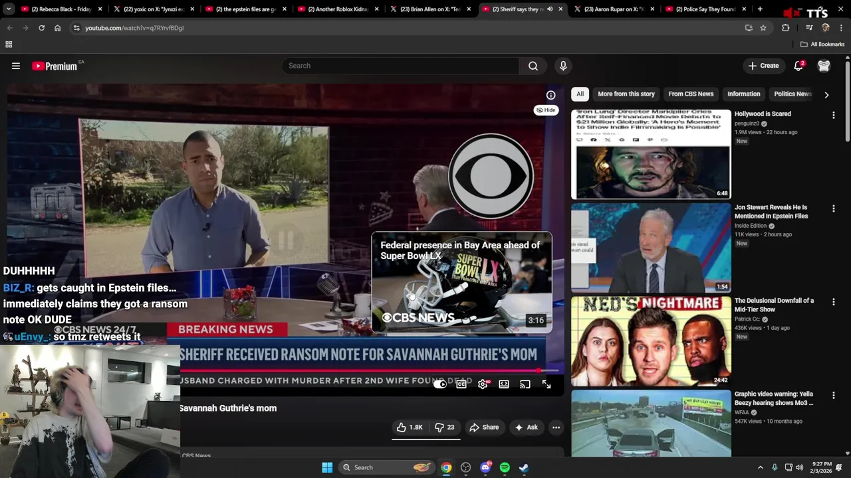This screenshot has width=851, height=478.
Task: Open YouTube notifications bell
Action: tap(798, 66)
